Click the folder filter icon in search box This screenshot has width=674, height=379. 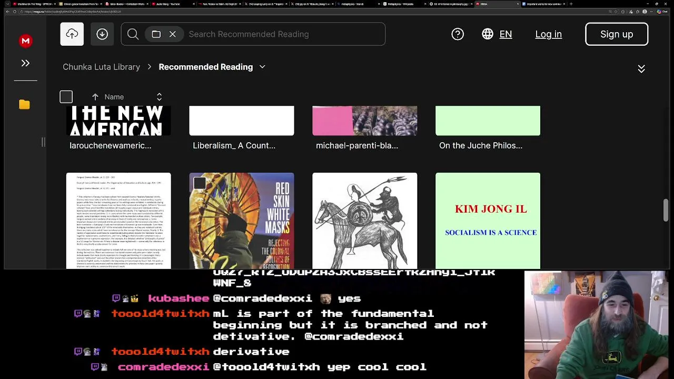pyautogui.click(x=156, y=34)
